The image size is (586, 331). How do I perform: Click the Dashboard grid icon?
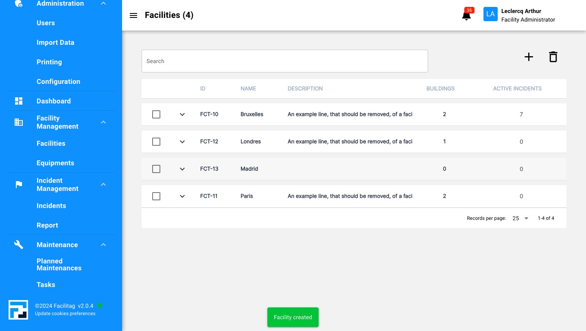(19, 101)
